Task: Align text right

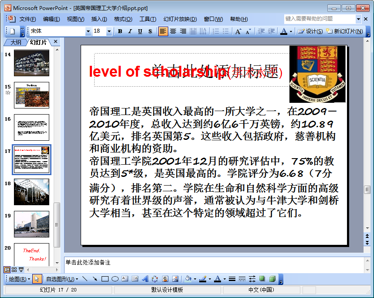Action: coord(183,31)
